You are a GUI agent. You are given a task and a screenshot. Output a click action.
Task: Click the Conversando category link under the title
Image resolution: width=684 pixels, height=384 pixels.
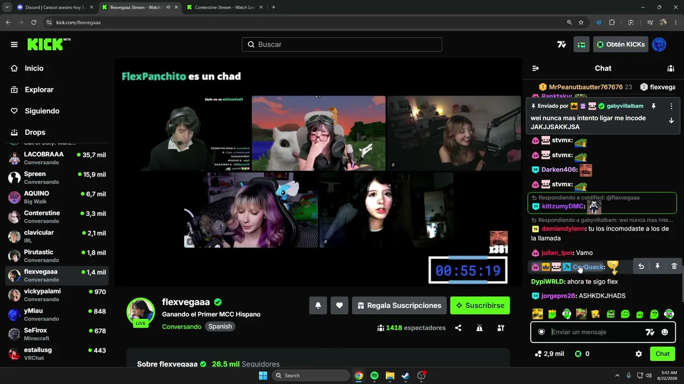tap(182, 326)
